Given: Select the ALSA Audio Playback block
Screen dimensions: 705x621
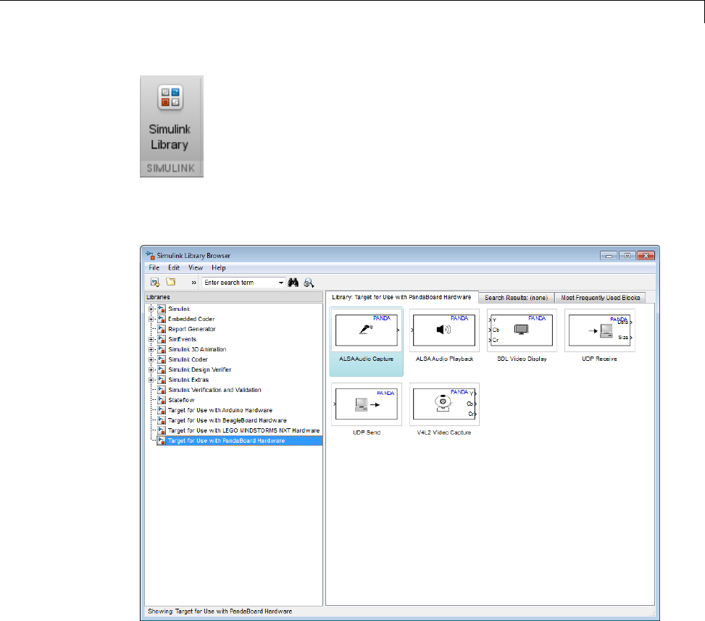Looking at the screenshot, I should [444, 330].
